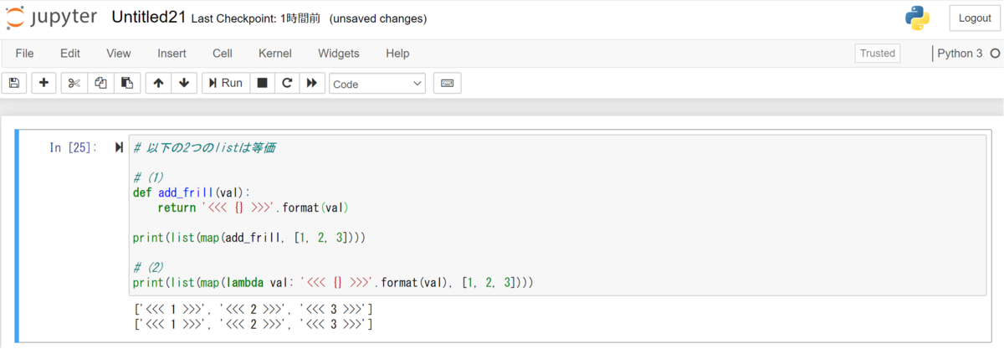Cut selected cells with scissors icon

(74, 83)
